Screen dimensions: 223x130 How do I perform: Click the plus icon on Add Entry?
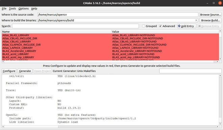[x=179, y=26]
